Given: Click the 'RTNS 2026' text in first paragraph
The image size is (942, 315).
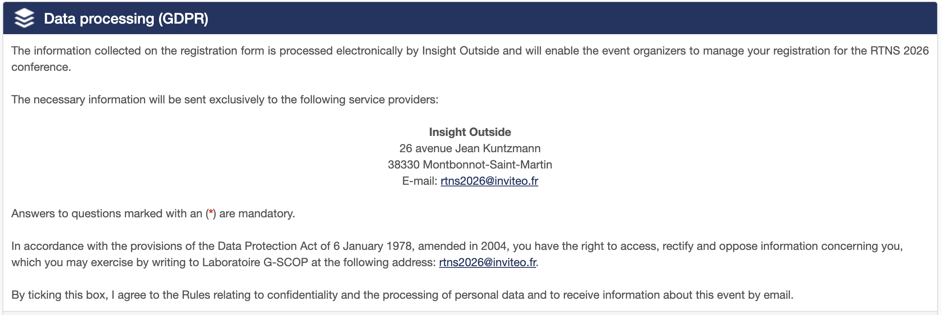Looking at the screenshot, I should point(900,51).
